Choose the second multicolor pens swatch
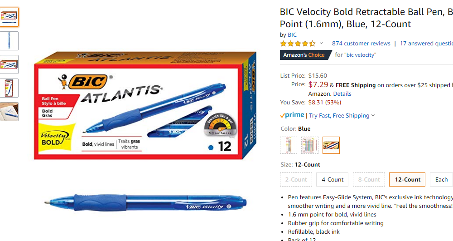 [310, 145]
